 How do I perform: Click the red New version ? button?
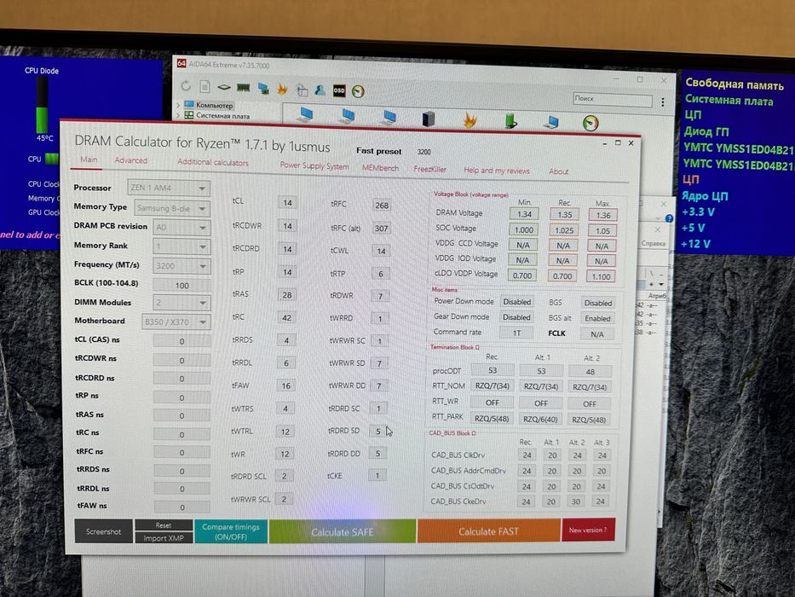(588, 530)
